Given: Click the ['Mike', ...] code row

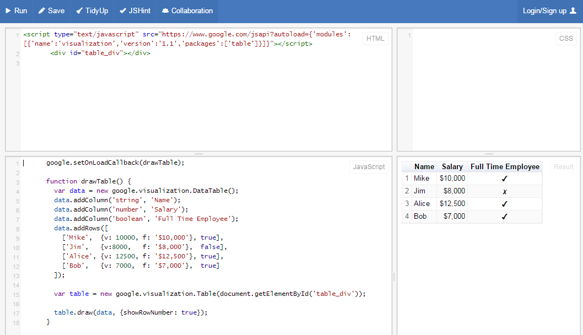Looking at the screenshot, I should point(143,237).
